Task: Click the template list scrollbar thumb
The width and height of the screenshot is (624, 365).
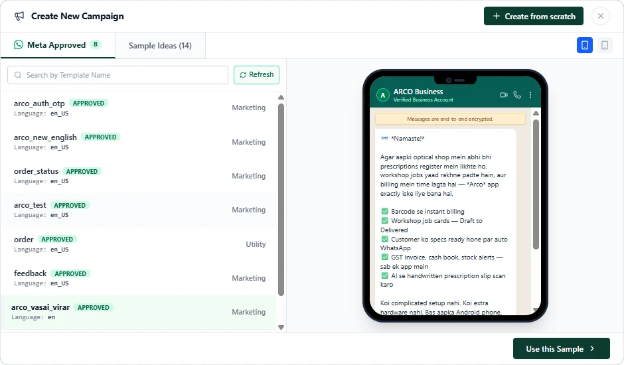Action: click(x=281, y=199)
